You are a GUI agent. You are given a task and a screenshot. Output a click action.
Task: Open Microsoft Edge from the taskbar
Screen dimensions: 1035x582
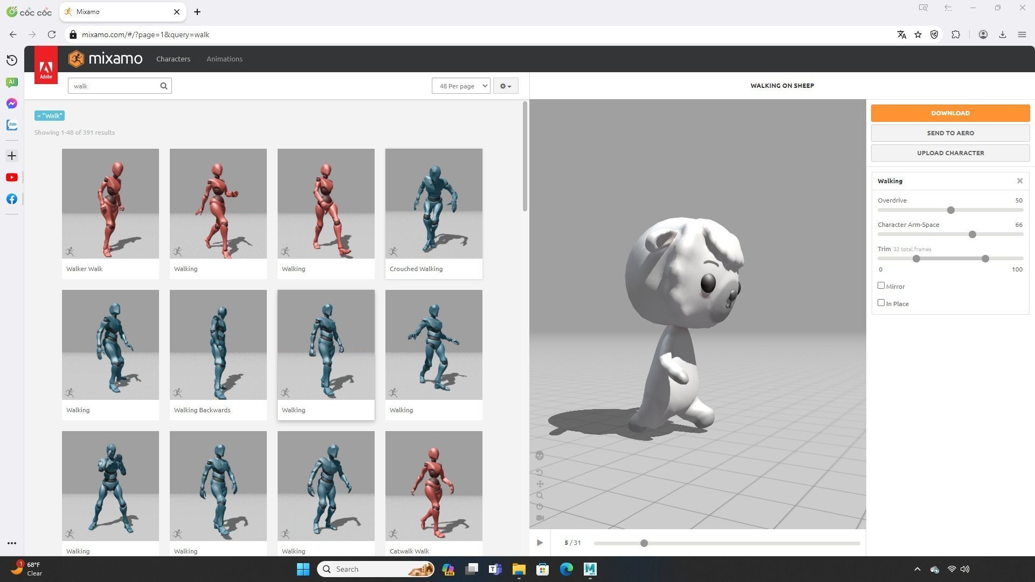pyautogui.click(x=566, y=569)
